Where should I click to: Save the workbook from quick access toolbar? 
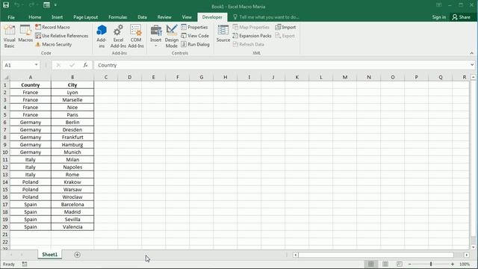tap(6, 5)
